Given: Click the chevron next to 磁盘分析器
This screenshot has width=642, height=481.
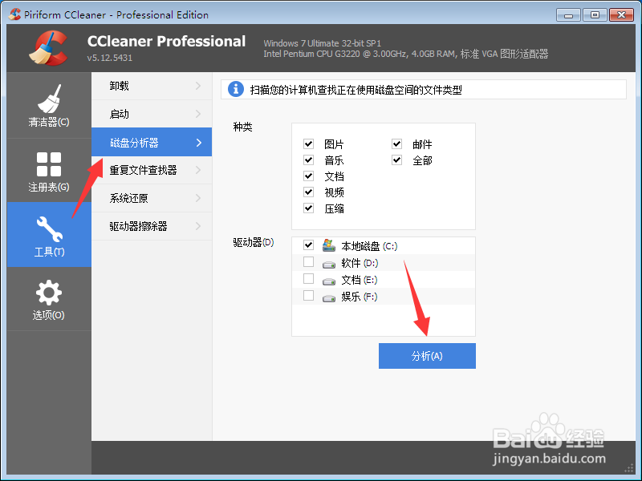Looking at the screenshot, I should click(x=199, y=143).
